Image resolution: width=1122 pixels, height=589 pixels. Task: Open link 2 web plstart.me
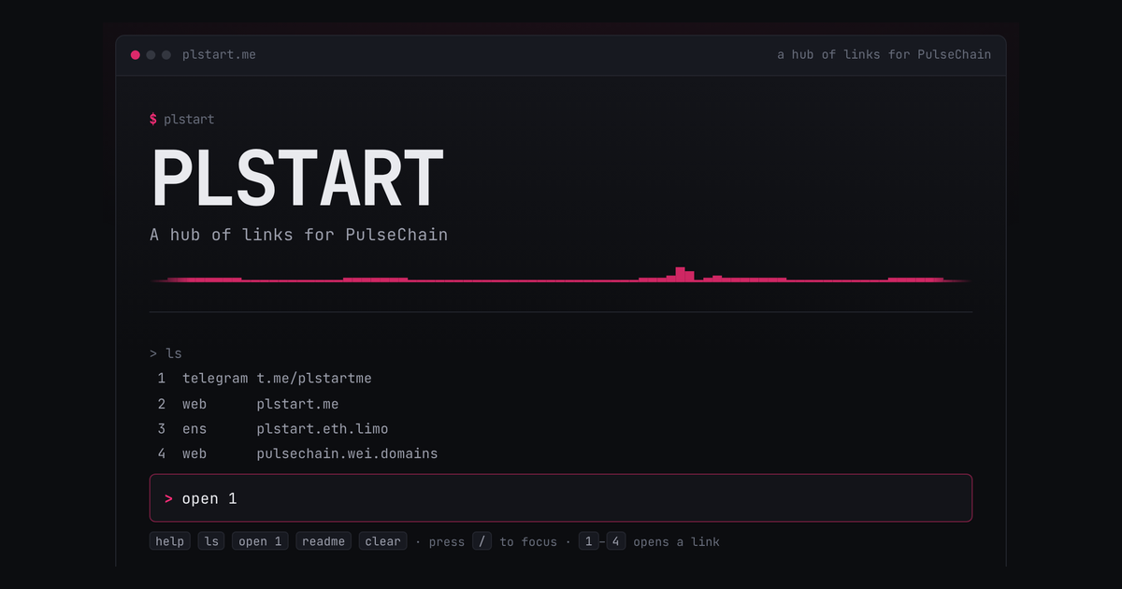click(248, 404)
